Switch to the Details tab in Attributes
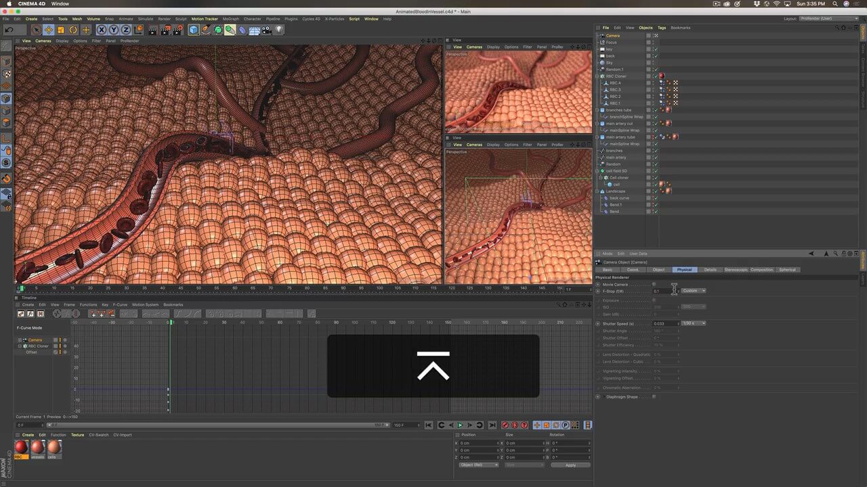The height and width of the screenshot is (487, 867). point(709,270)
